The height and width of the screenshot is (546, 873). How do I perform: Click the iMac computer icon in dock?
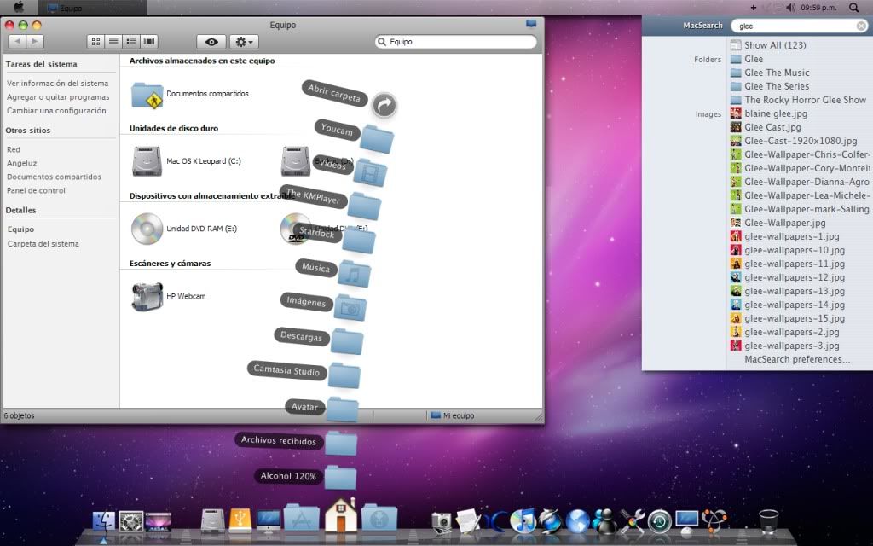click(x=269, y=521)
